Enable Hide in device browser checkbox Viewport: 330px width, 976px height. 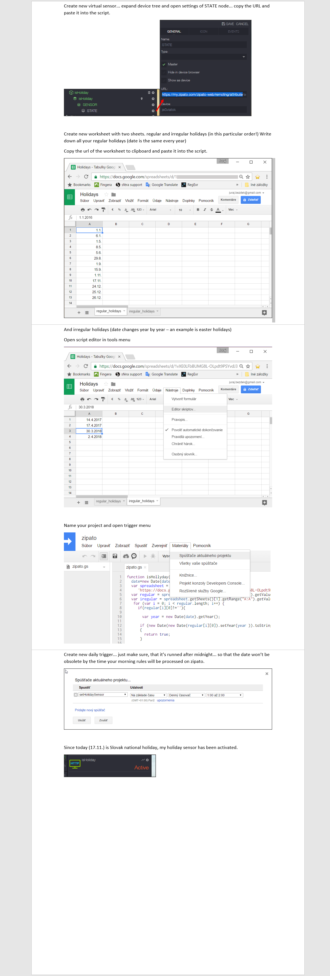(x=164, y=72)
